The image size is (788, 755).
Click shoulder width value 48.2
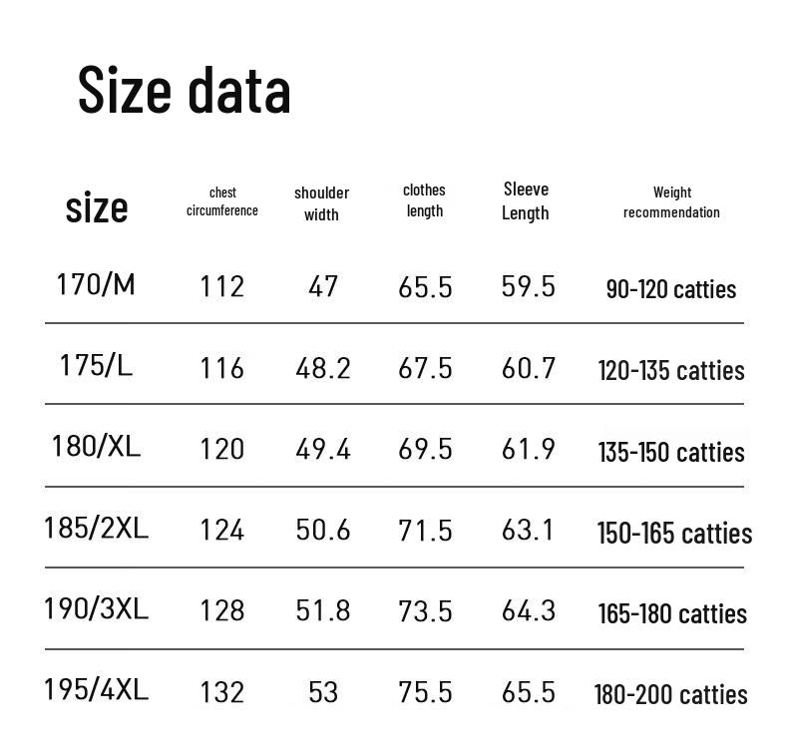pos(322,368)
